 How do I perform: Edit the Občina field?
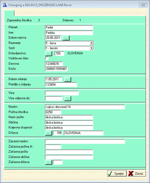coord(69,123)
